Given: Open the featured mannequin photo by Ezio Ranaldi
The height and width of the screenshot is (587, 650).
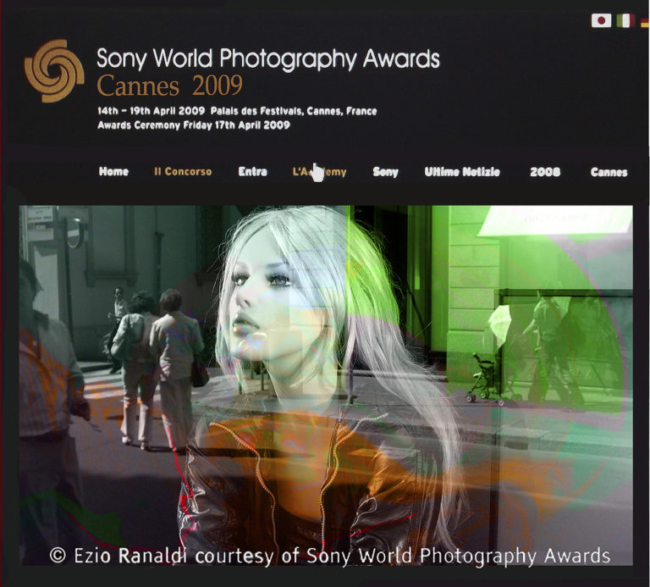Looking at the screenshot, I should 326,385.
